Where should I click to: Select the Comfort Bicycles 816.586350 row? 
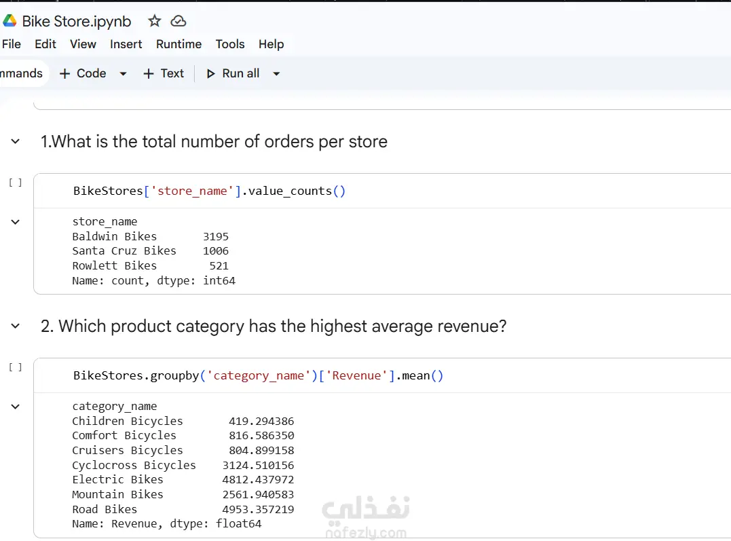click(x=183, y=436)
